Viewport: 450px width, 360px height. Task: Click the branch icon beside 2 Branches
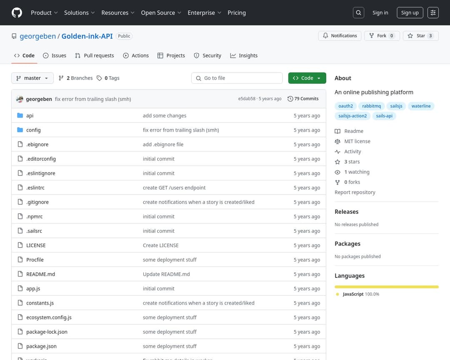pos(61,78)
